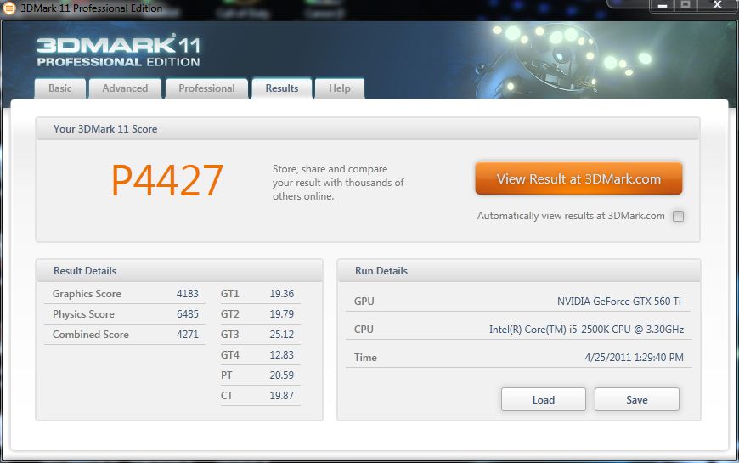The height and width of the screenshot is (463, 739).
Task: Open the Help tab
Action: pos(340,88)
